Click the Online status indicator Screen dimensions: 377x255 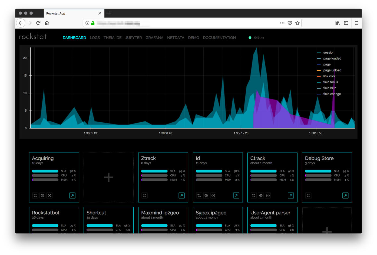coord(256,38)
